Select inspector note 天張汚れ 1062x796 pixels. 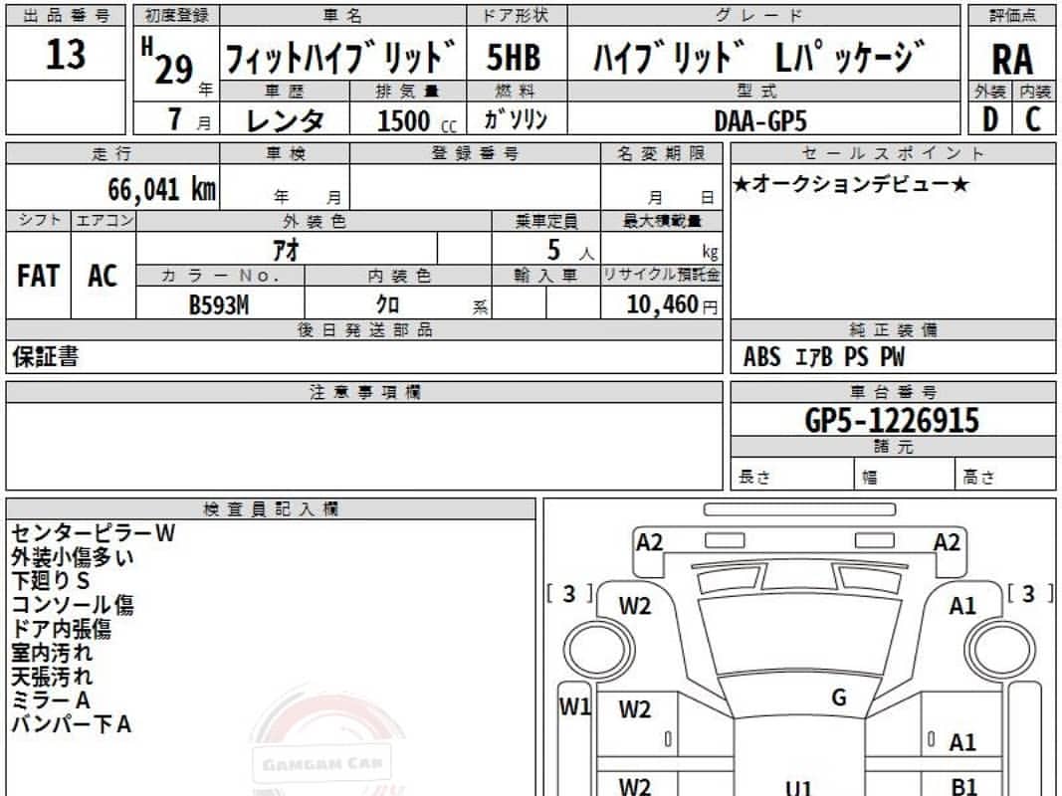coord(52,677)
